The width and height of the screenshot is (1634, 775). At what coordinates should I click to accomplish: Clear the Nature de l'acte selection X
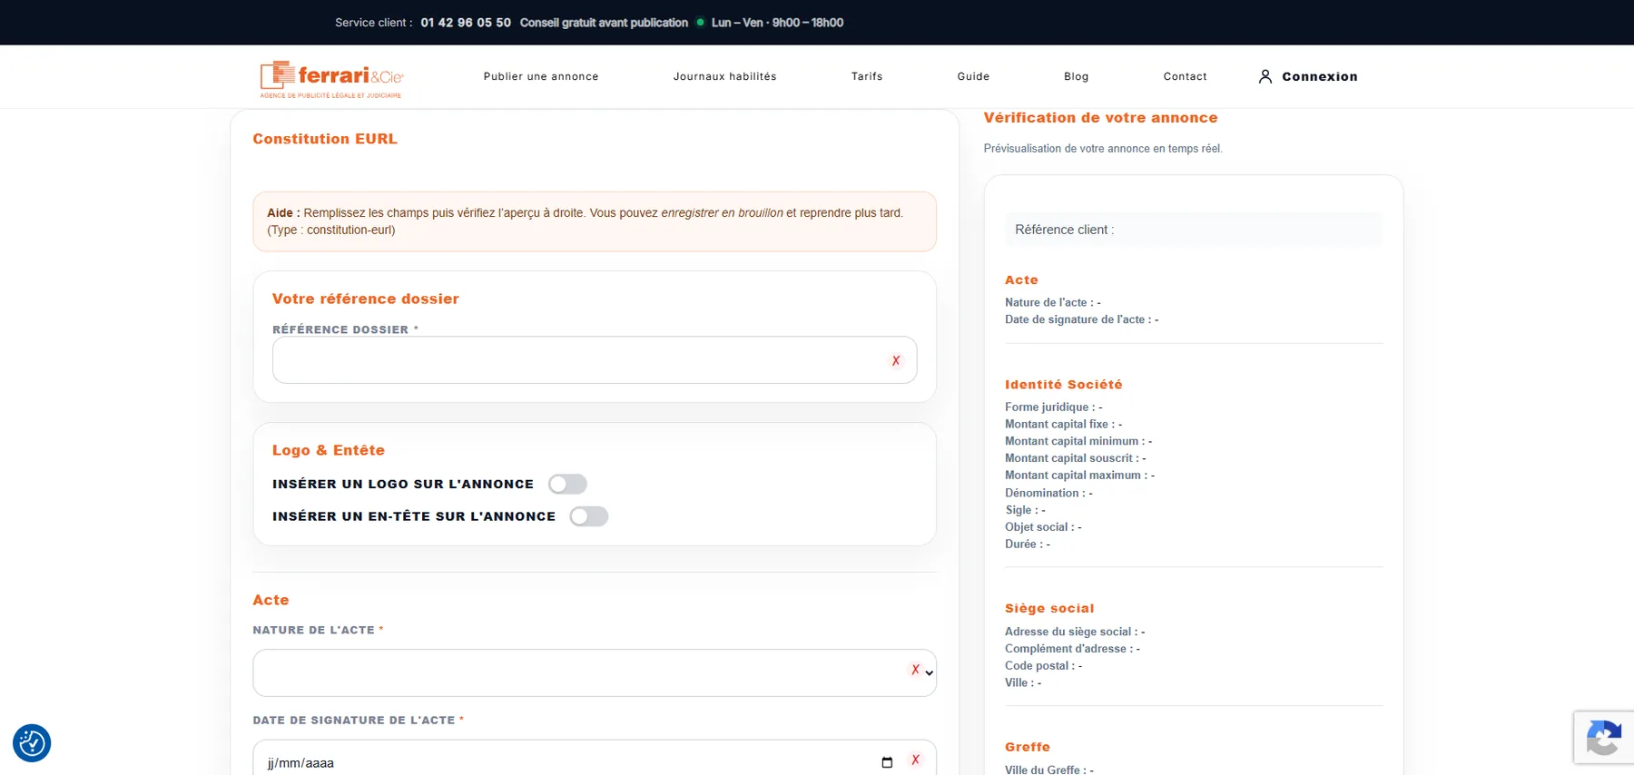[x=915, y=670]
